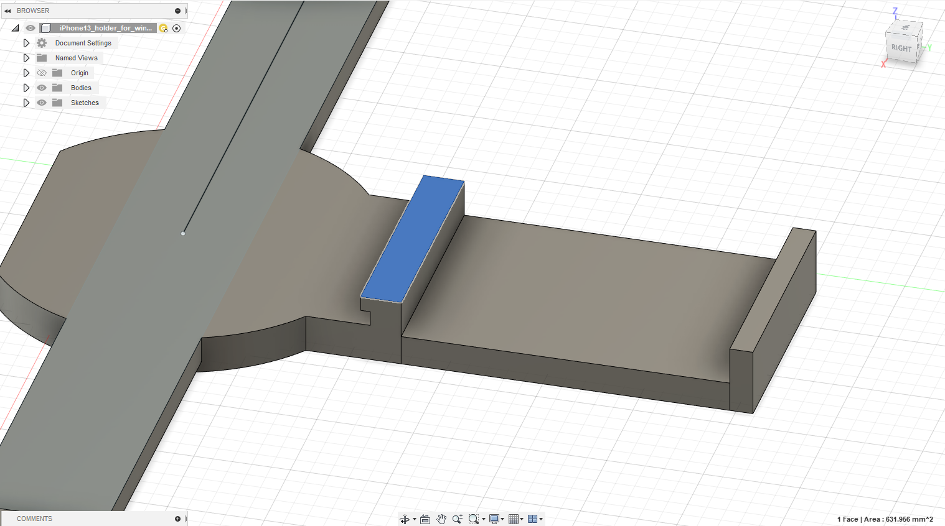Click the top face of ViewCube
Image resolution: width=945 pixels, height=526 pixels.
[x=906, y=27]
